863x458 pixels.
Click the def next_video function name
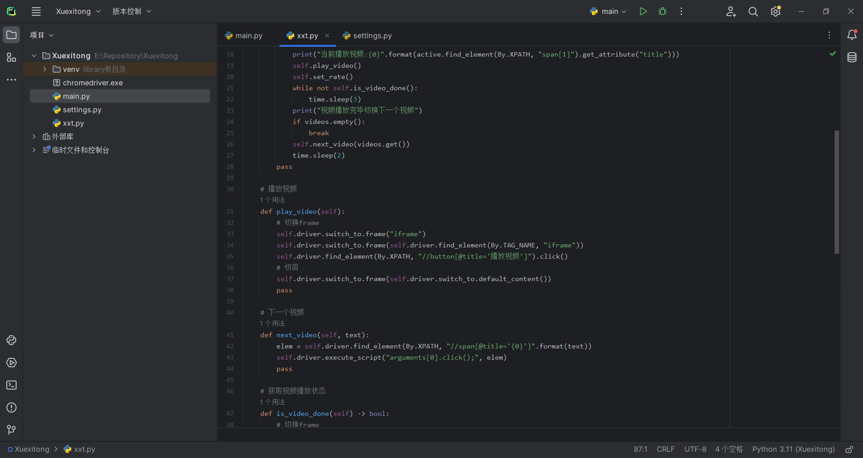coord(297,335)
